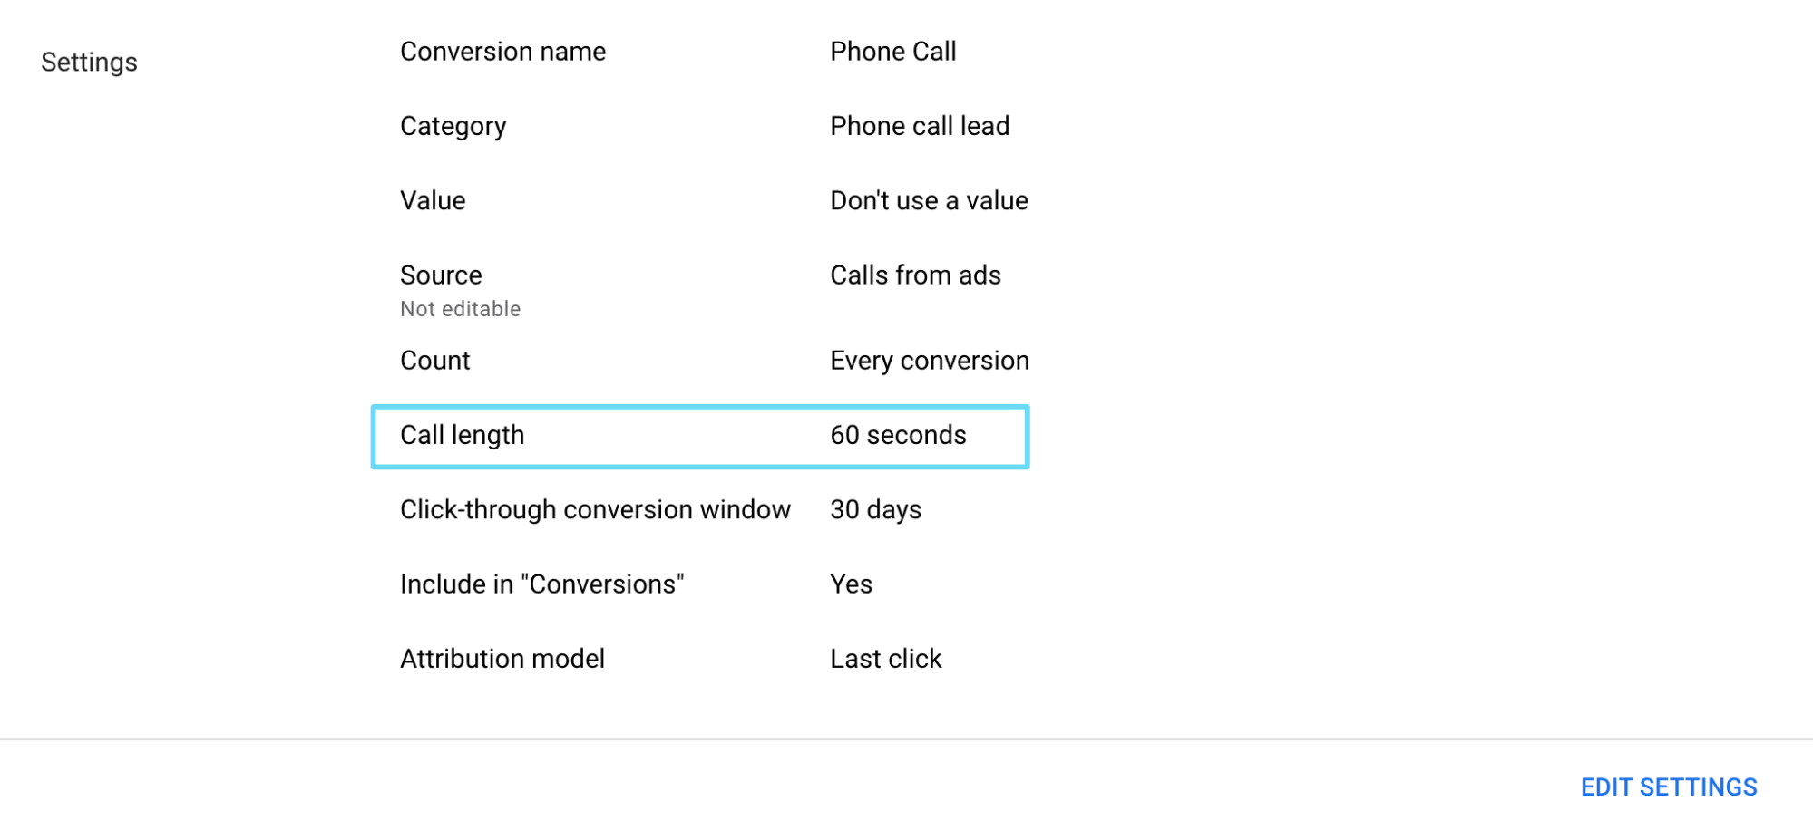Select the Category label
This screenshot has width=1813, height=830.
pyautogui.click(x=453, y=126)
